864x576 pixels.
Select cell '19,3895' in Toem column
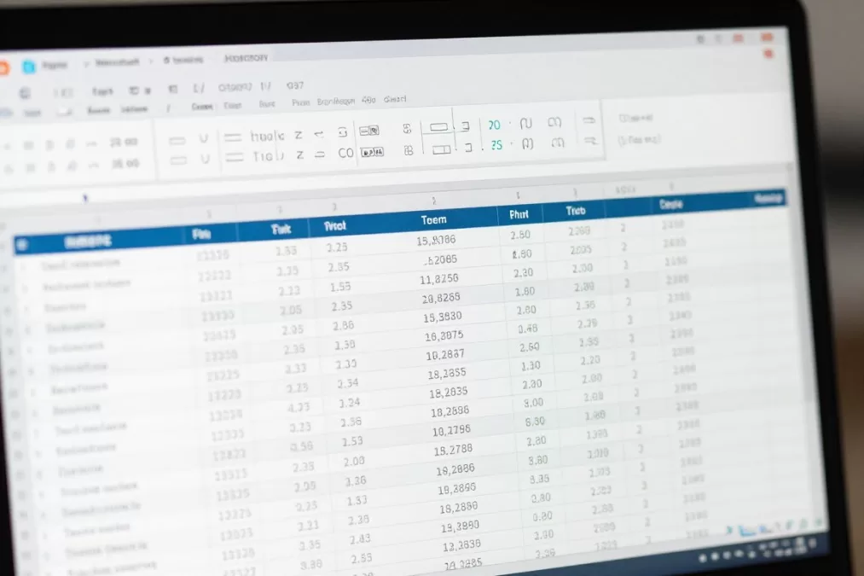click(456, 489)
